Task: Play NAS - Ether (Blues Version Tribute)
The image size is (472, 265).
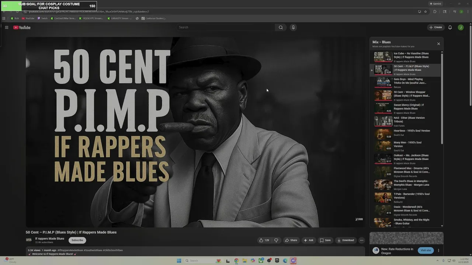Action: 405,121
